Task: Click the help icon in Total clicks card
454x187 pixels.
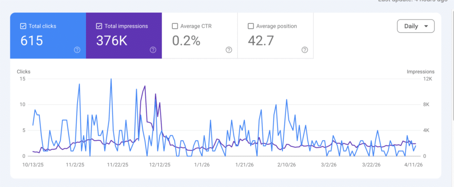Action: tap(77, 50)
